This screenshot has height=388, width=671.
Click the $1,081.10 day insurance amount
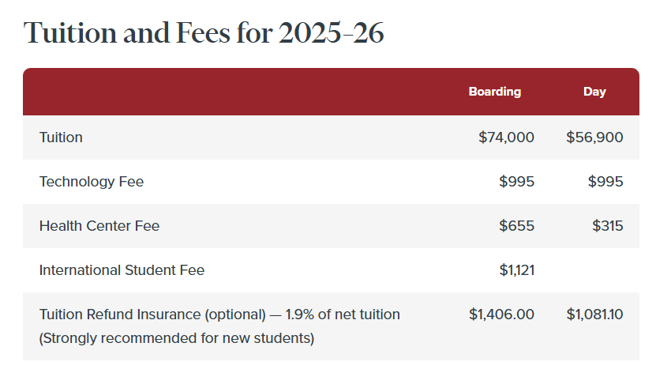coord(594,315)
